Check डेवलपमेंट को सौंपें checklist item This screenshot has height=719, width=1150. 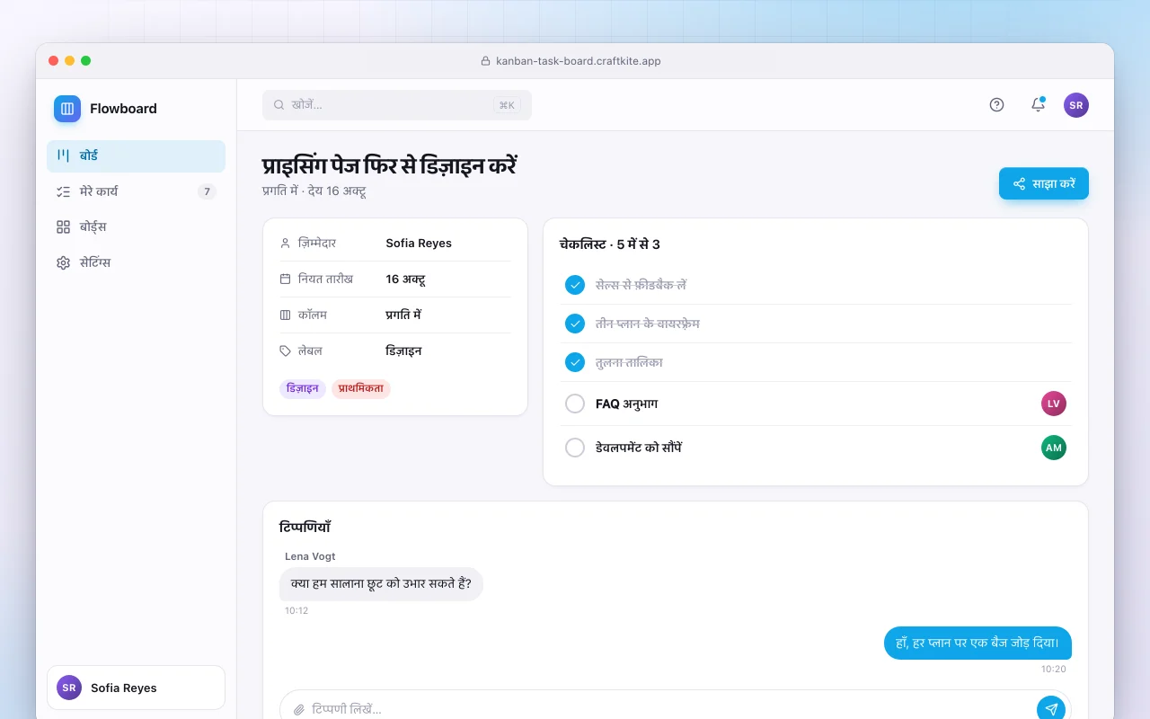coord(575,448)
